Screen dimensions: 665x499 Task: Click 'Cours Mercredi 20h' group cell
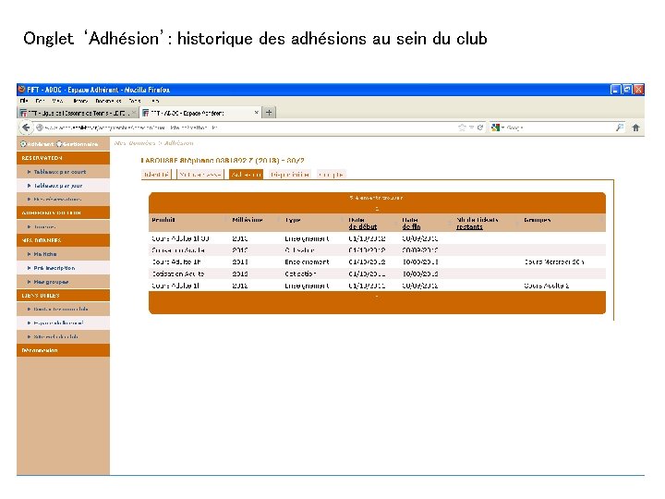click(x=554, y=262)
